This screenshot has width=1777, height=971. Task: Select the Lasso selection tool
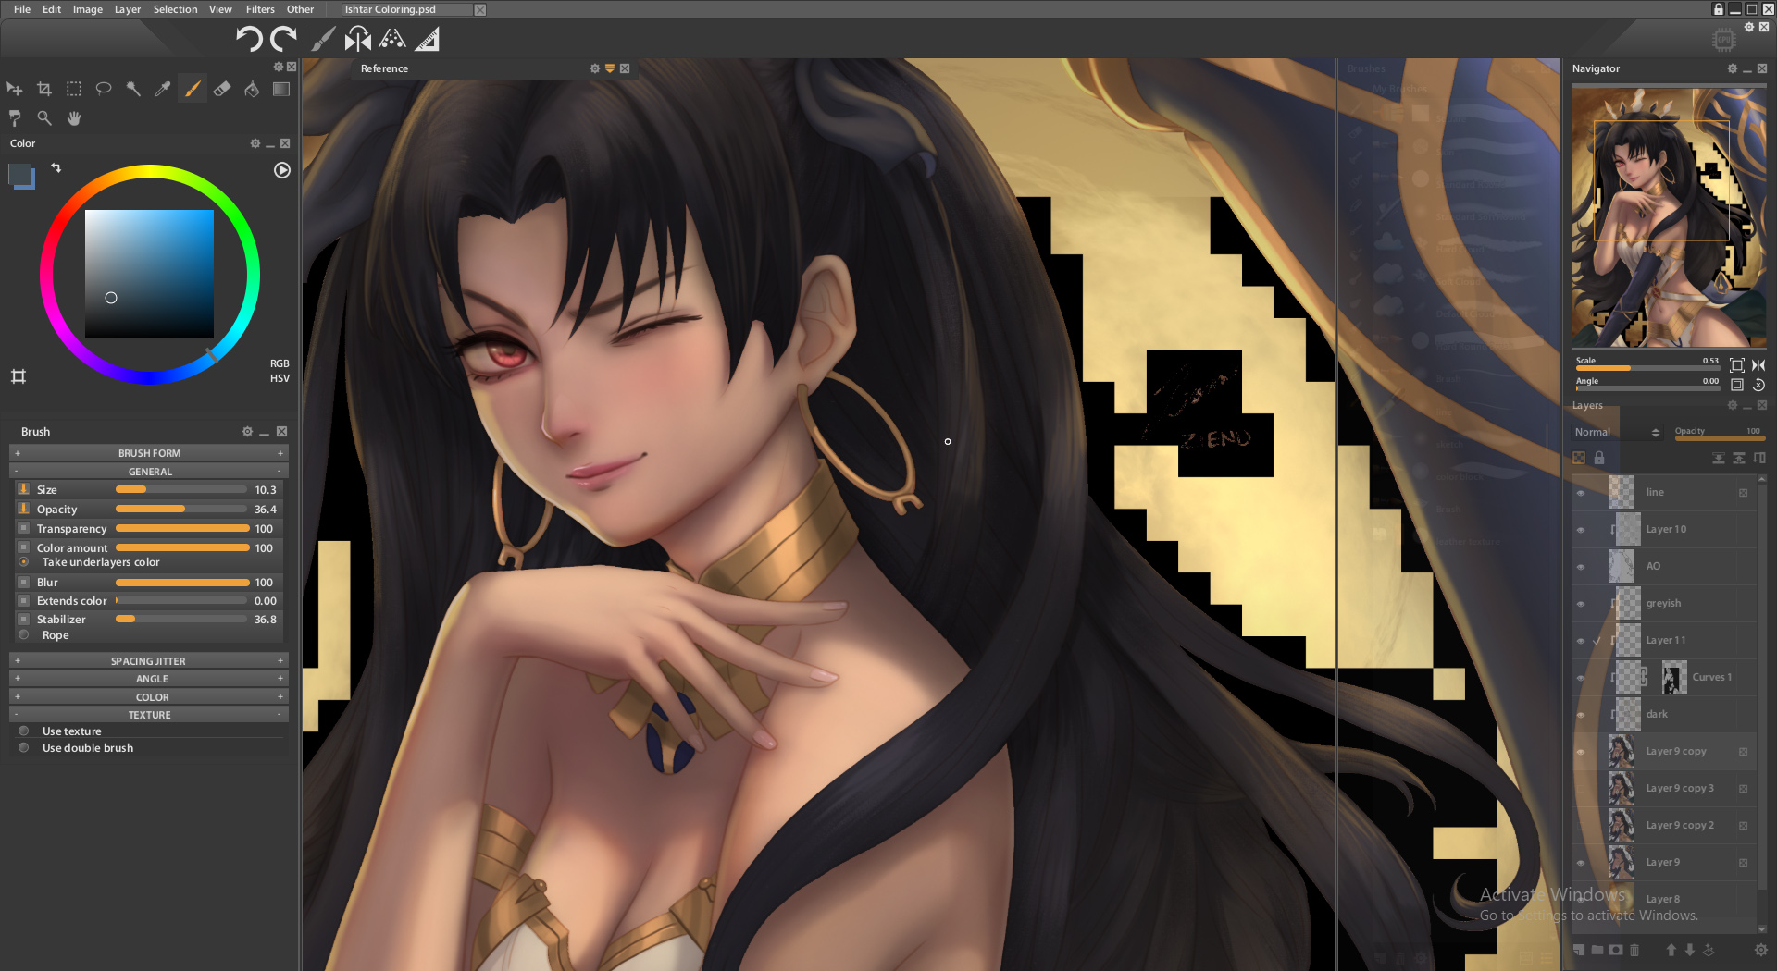(104, 89)
